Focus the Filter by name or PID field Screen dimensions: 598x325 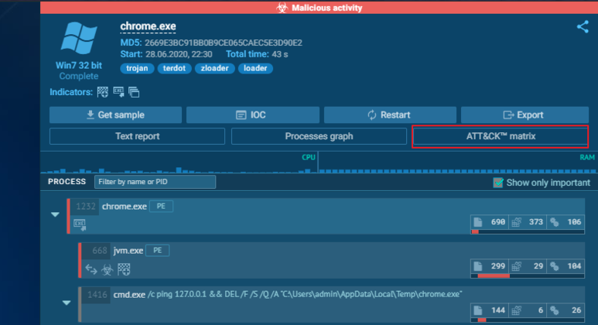click(155, 182)
